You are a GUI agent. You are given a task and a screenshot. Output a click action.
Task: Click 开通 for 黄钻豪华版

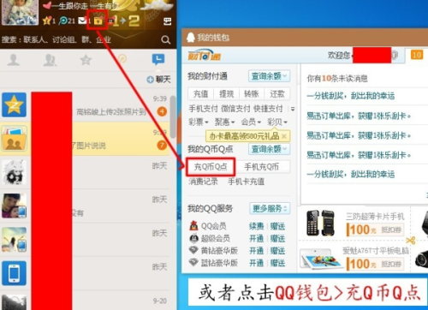256,251
